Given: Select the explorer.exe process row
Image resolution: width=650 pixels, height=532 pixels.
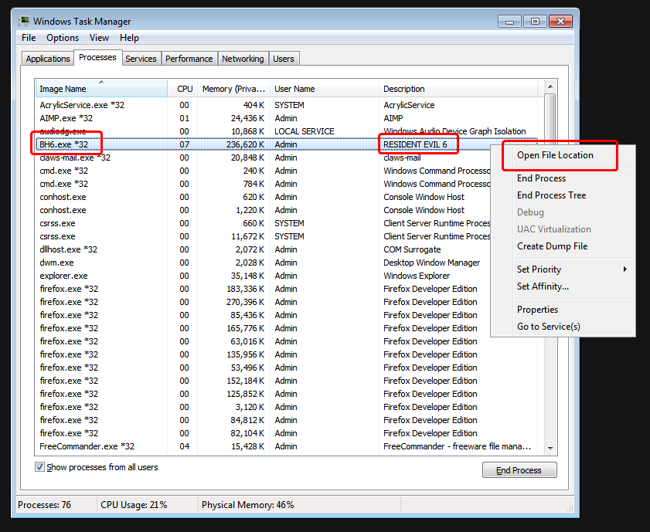Looking at the screenshot, I should point(63,276).
